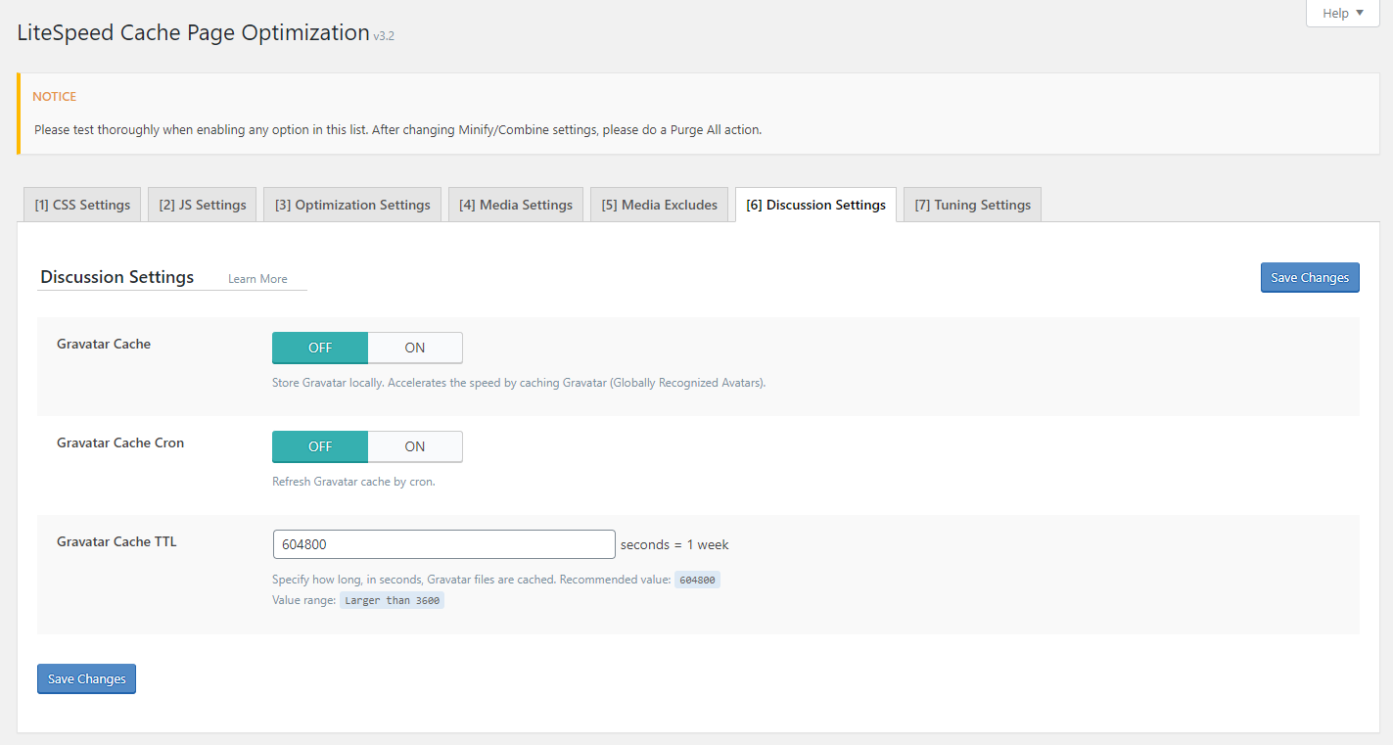Open the Help dropdown
Image resolution: width=1393 pixels, height=745 pixels.
click(1341, 14)
